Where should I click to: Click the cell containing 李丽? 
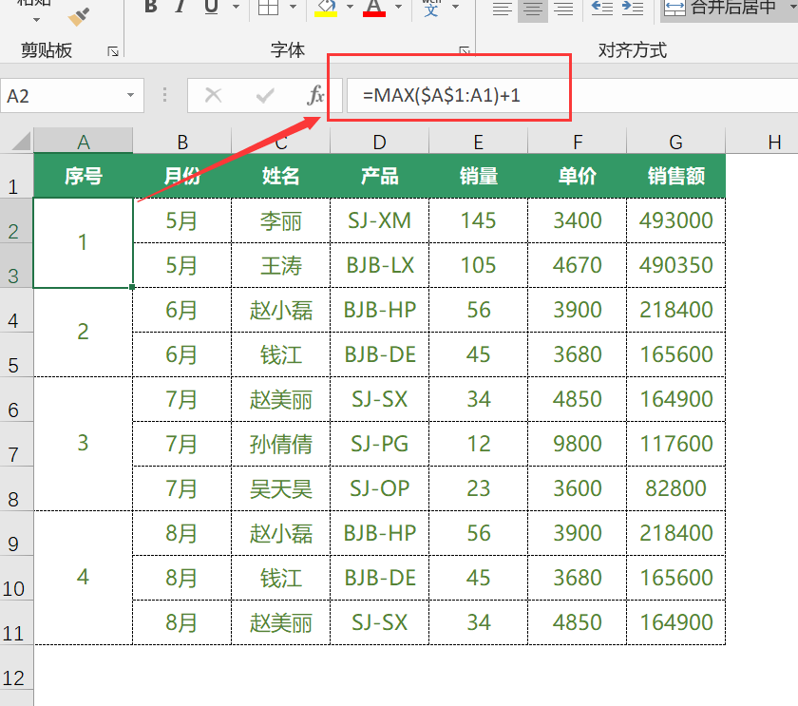tap(281, 220)
